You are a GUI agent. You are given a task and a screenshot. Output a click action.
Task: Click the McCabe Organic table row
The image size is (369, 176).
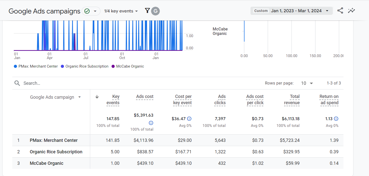point(178,163)
